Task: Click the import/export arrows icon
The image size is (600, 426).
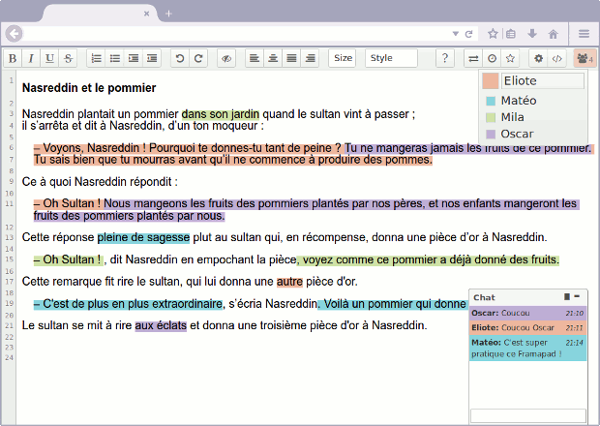Action: (473, 58)
